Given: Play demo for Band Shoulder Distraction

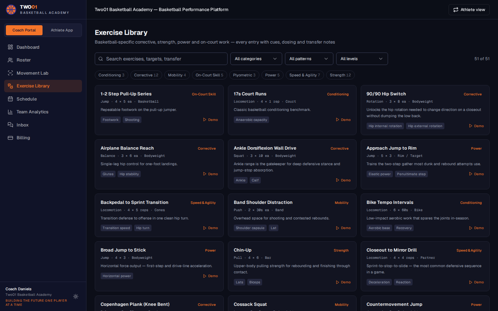Looking at the screenshot, I should [x=343, y=228].
